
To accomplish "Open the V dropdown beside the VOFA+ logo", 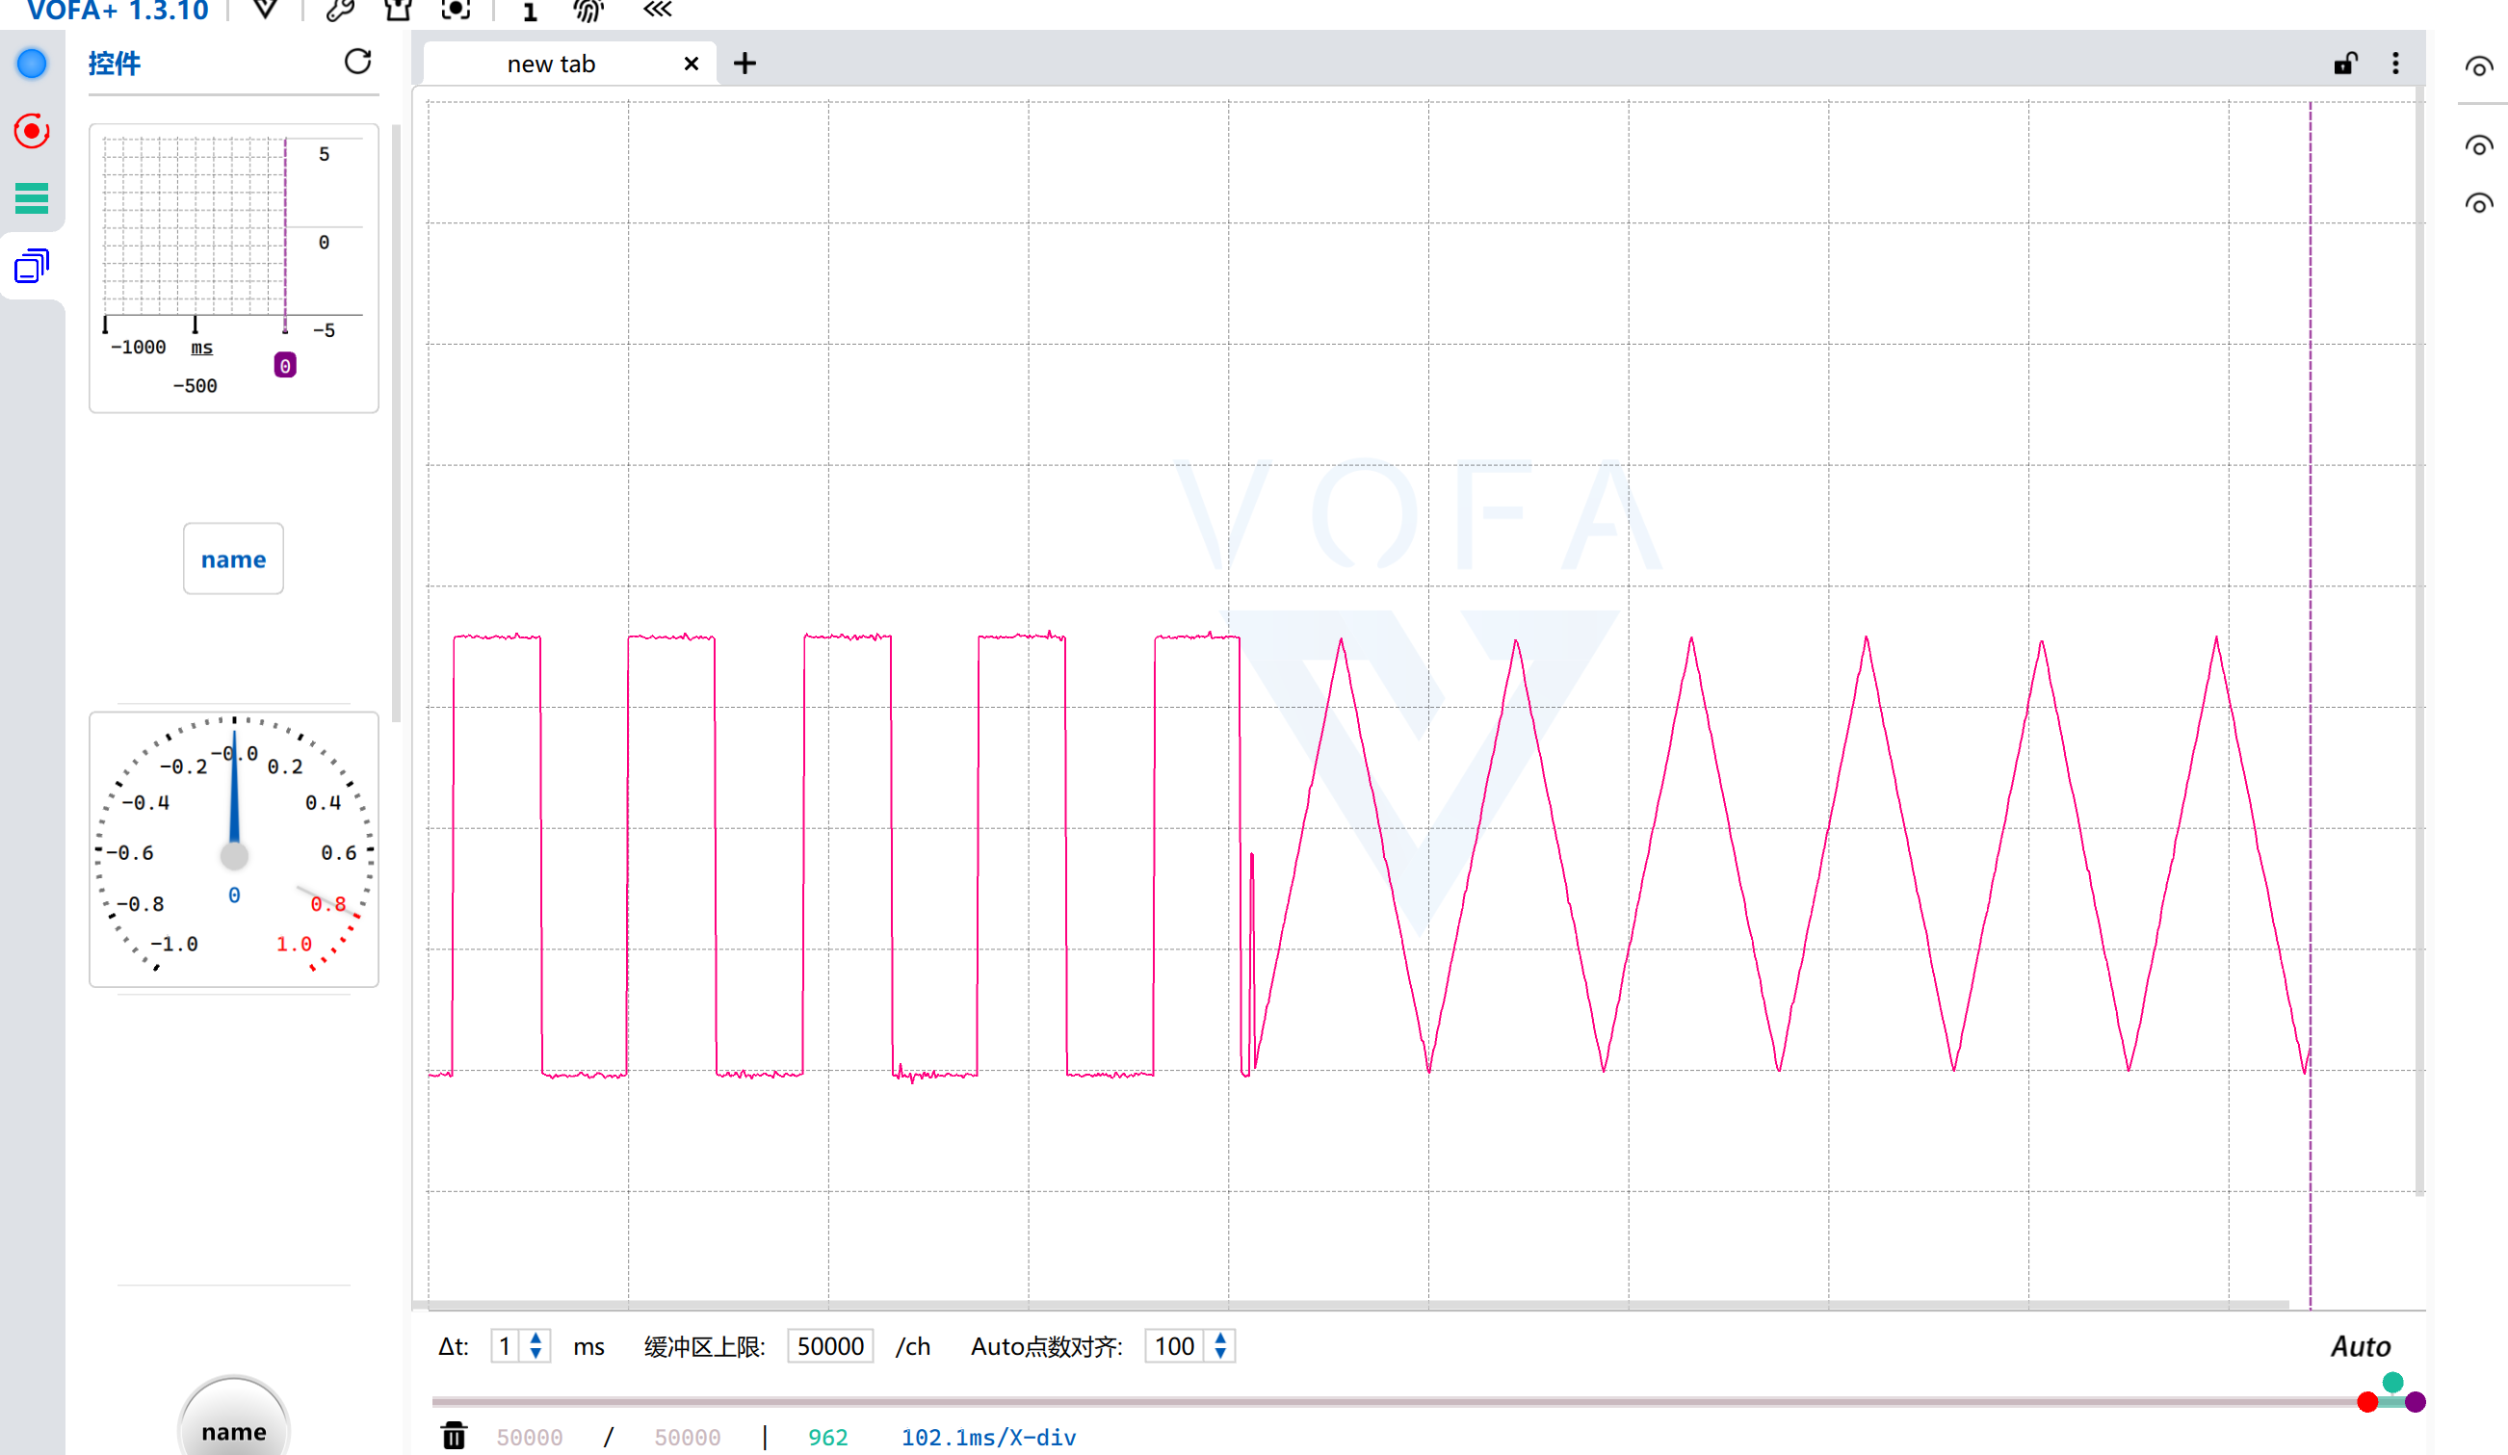I will pos(264,10).
